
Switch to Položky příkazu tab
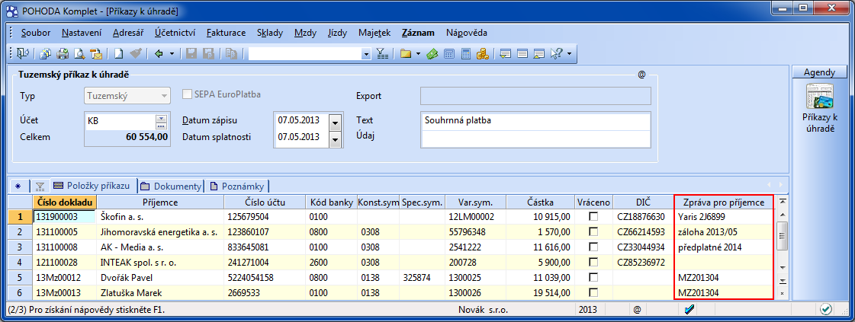coord(92,186)
